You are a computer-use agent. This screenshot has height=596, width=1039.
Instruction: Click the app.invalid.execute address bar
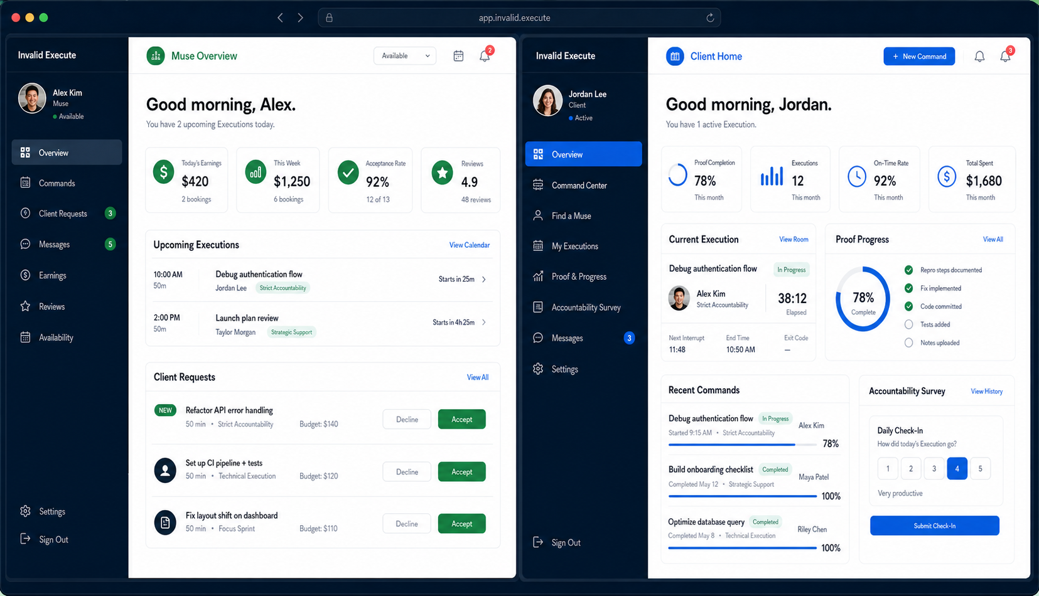pos(519,18)
